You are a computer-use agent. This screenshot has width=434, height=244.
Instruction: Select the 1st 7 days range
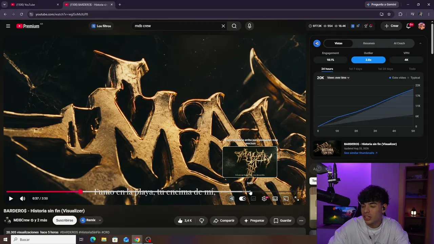tap(355, 69)
